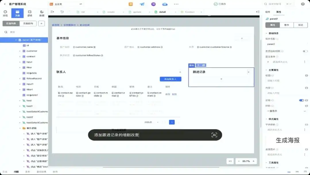310x175 pixels.
Task: Open the 逻辑 (logic) panel icon
Action: click(x=29, y=13)
